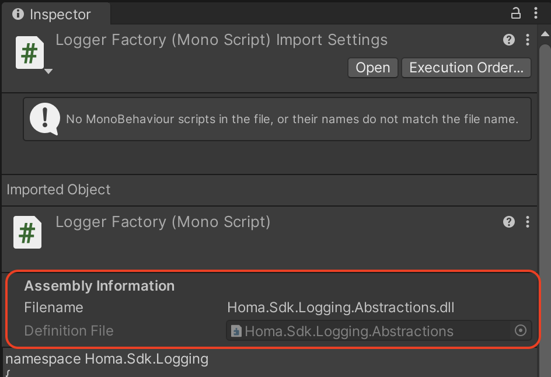Expand the script thumbnail disclosure arrow
The width and height of the screenshot is (551, 377).
coord(48,71)
